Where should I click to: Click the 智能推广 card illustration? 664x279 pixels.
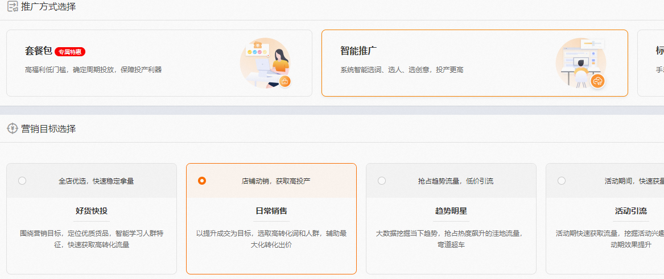click(x=581, y=63)
